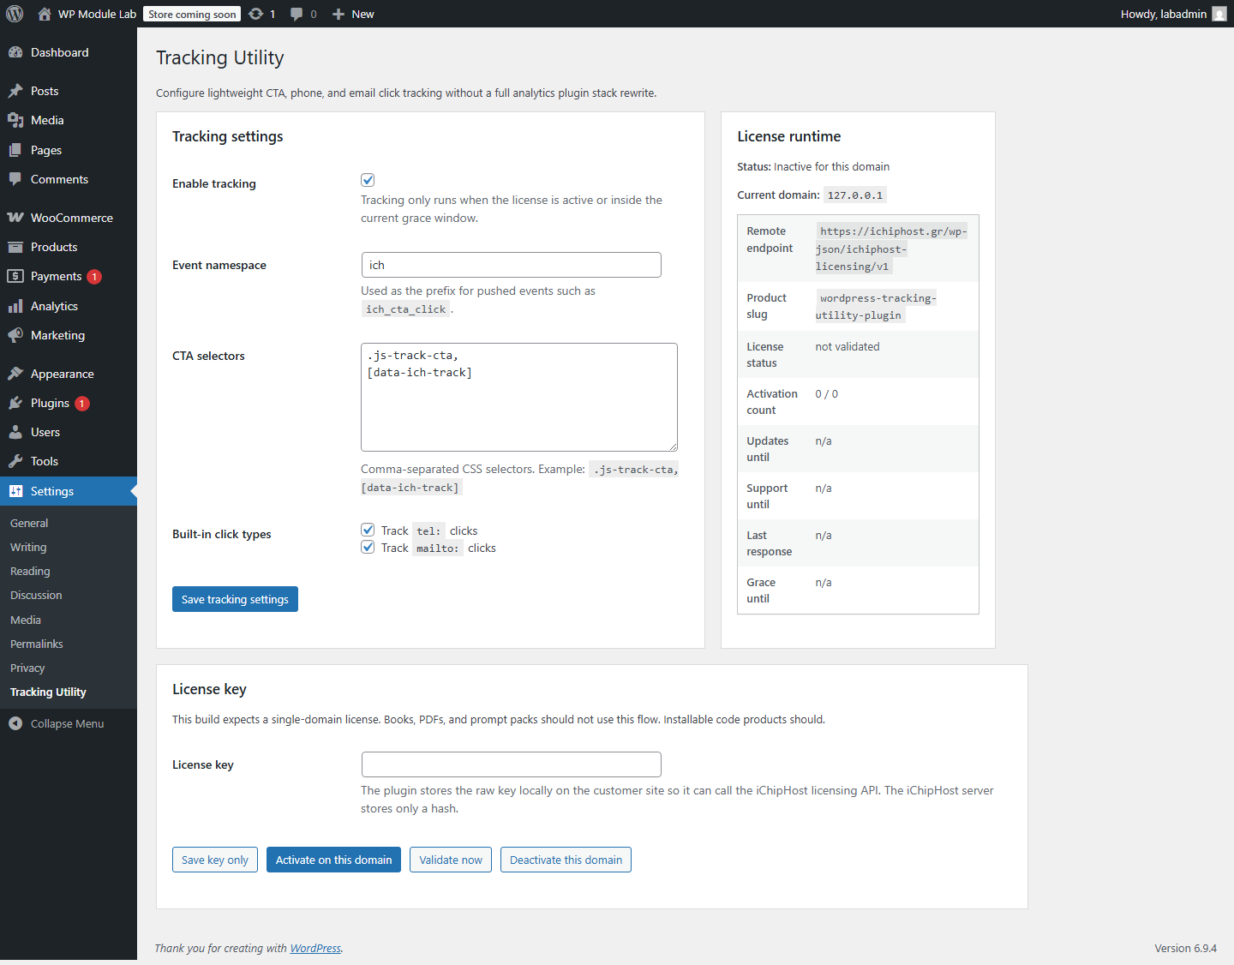Click the 'not validated' license status value
The width and height of the screenshot is (1234, 965).
pyautogui.click(x=847, y=346)
